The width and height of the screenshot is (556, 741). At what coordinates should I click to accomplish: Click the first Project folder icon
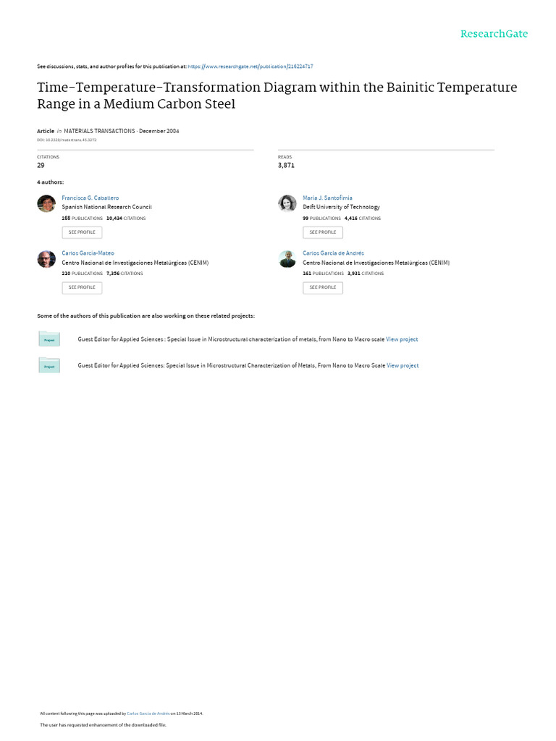(x=49, y=339)
